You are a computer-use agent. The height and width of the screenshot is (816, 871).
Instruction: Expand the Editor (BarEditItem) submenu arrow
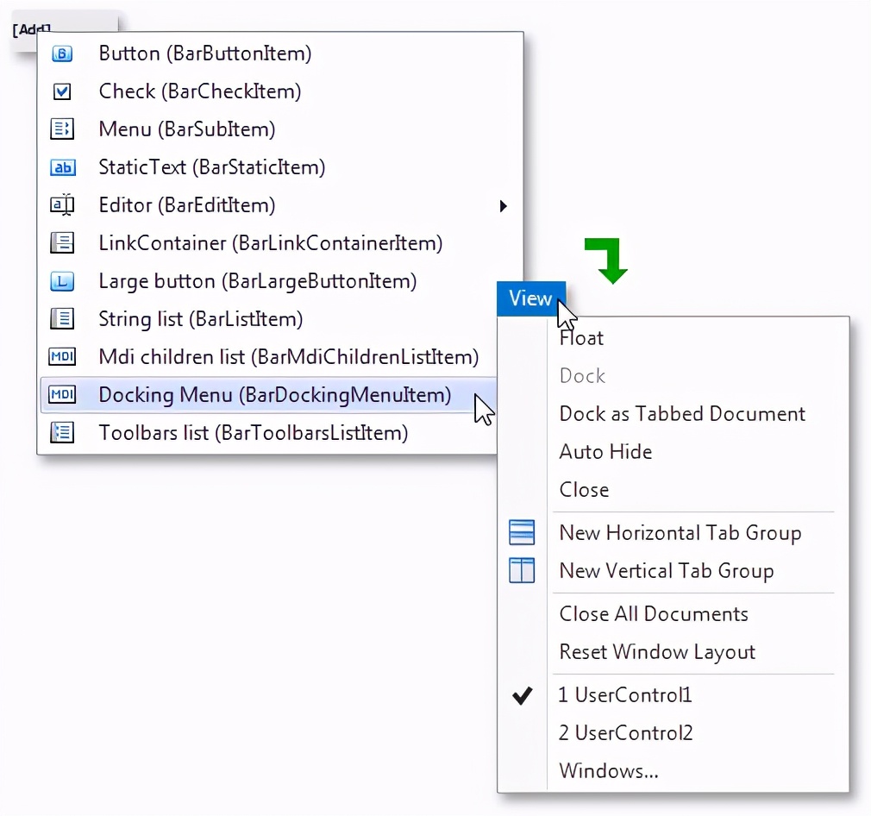click(x=504, y=206)
